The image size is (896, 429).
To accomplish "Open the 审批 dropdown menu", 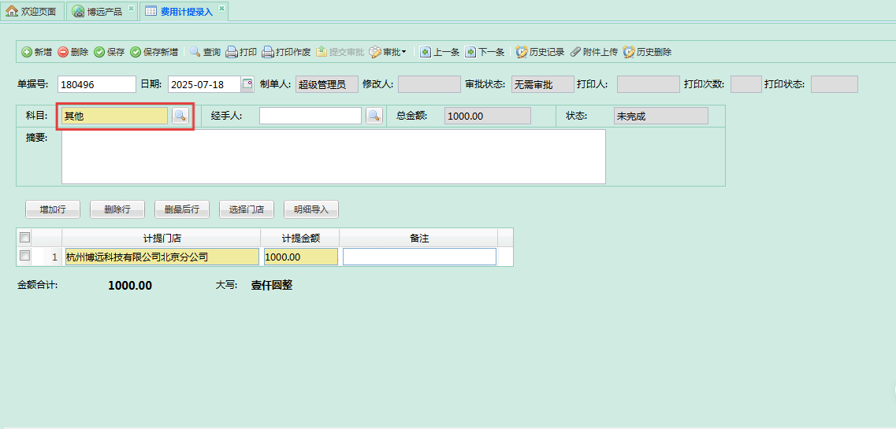I will [x=388, y=52].
